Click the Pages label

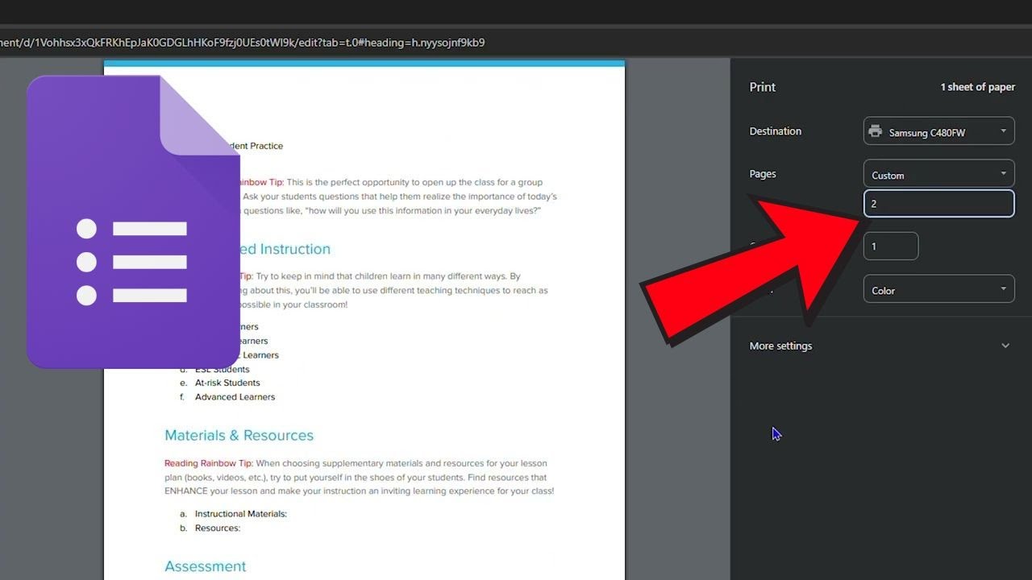763,174
